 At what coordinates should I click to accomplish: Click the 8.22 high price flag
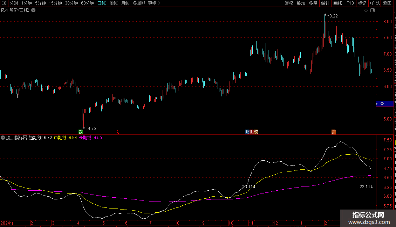pos(333,16)
